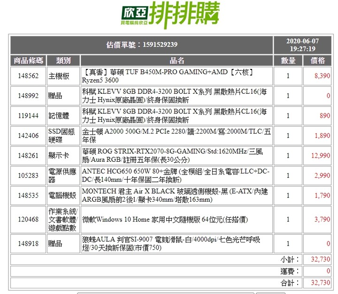Select barcode 148261

coord(28,156)
